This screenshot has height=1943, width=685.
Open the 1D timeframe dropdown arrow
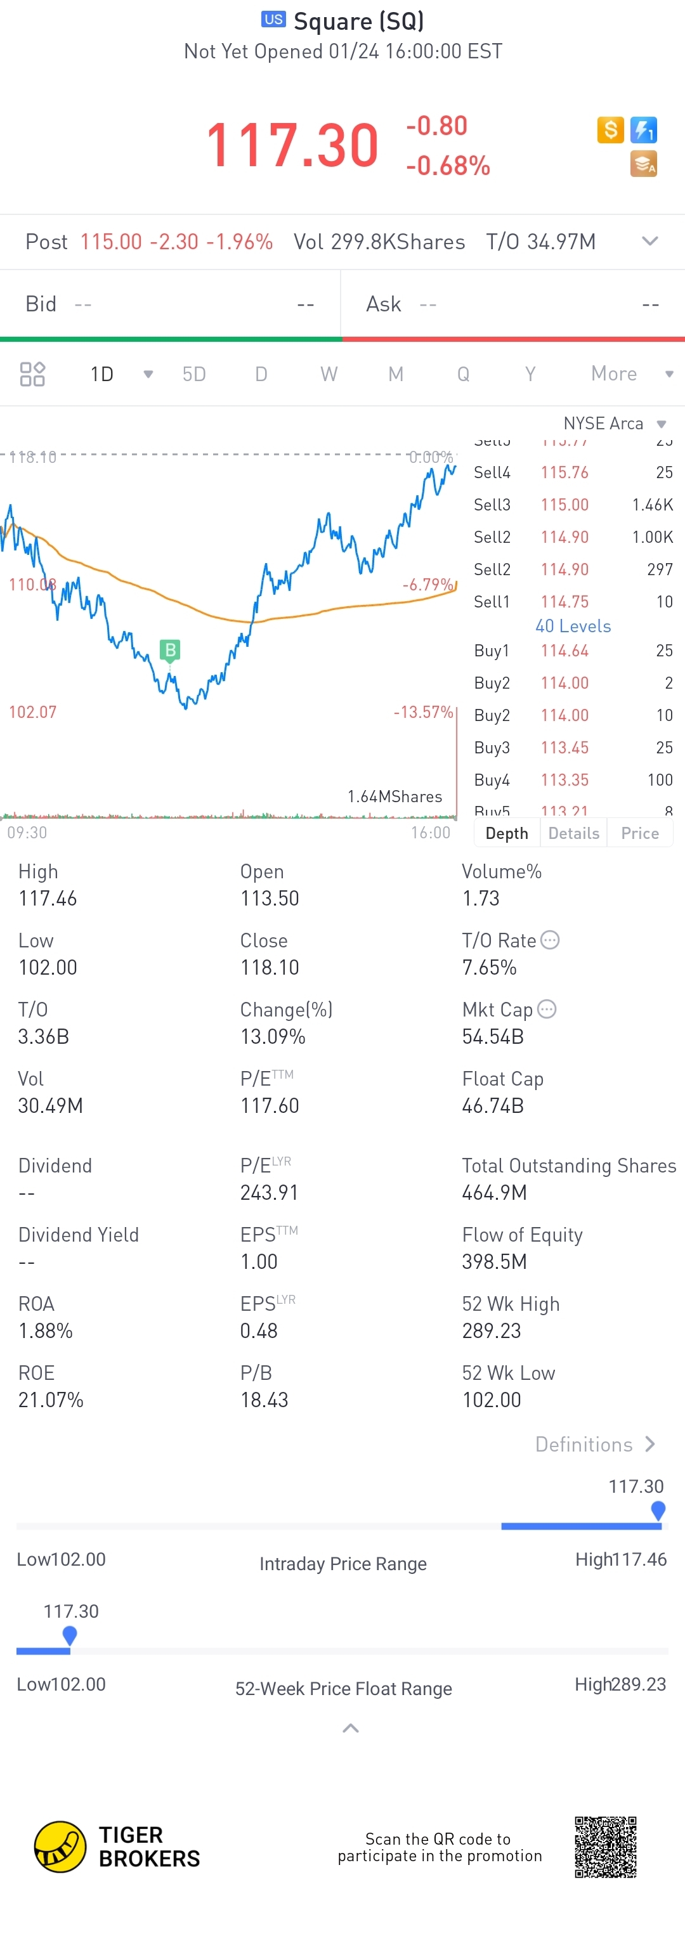coord(148,374)
